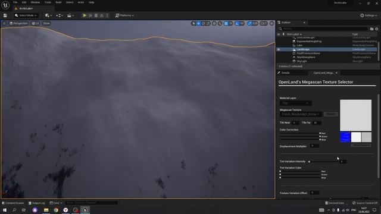
Task: Click the Select button beside Megascan Texture
Action: (x=331, y=114)
